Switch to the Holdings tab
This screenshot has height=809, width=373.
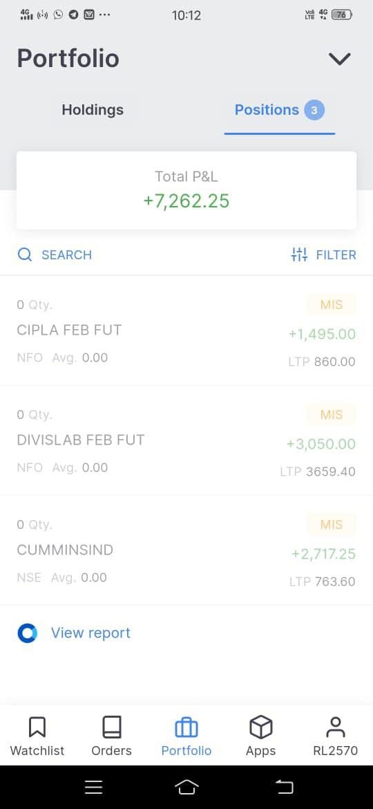(x=93, y=110)
